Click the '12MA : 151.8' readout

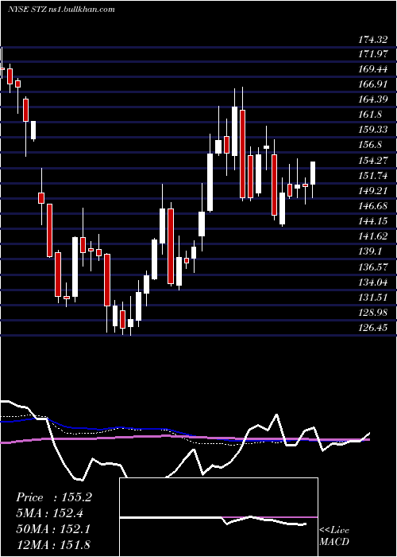(x=53, y=545)
